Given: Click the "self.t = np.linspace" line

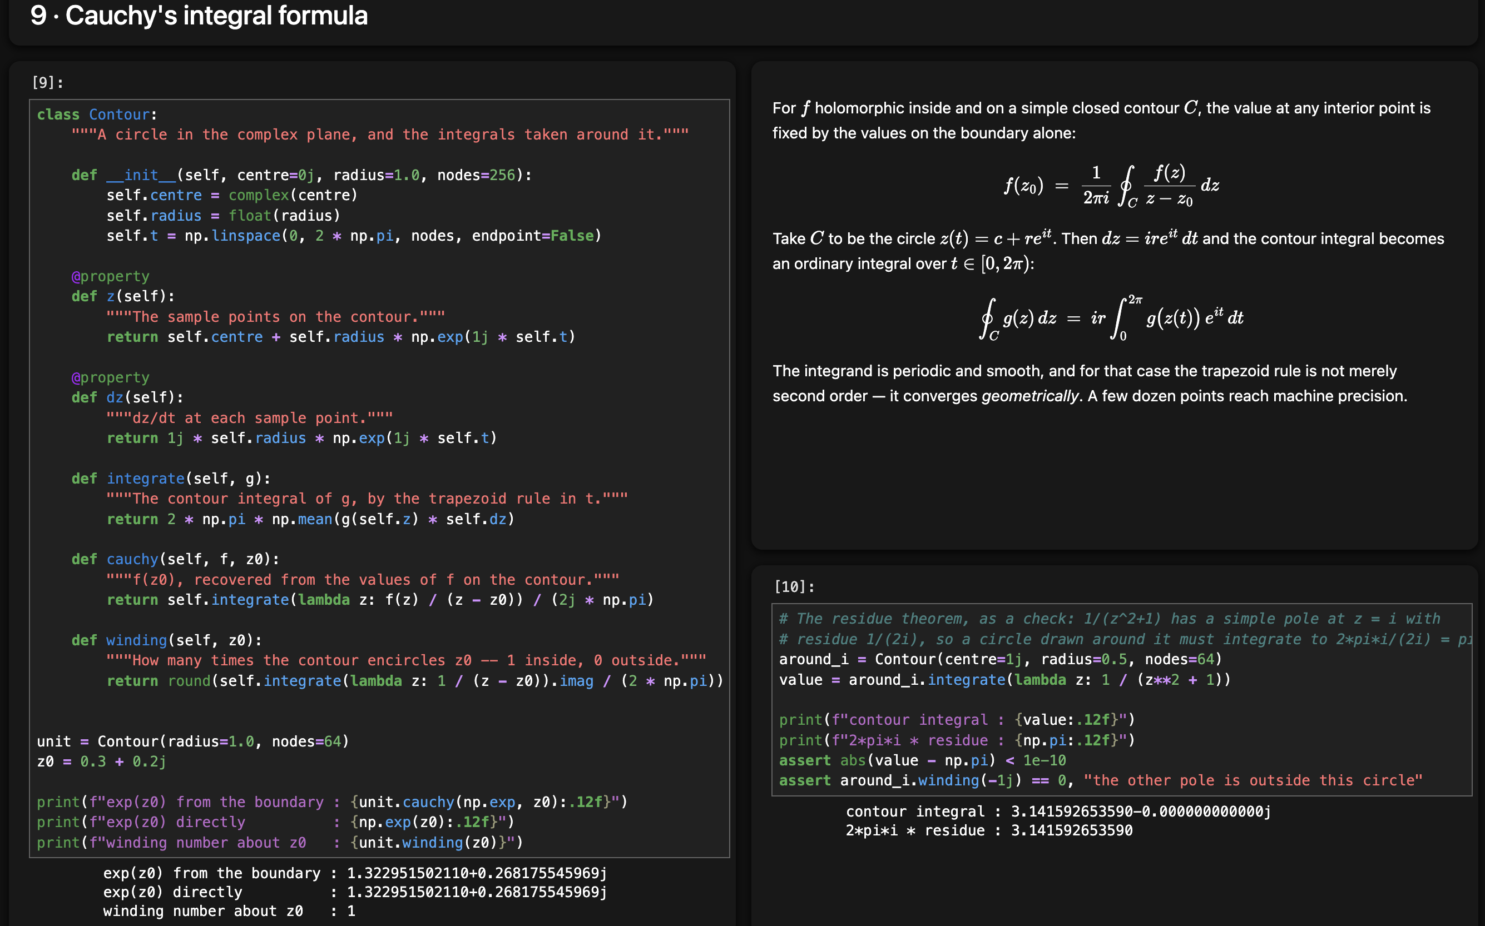Looking at the screenshot, I should point(354,236).
